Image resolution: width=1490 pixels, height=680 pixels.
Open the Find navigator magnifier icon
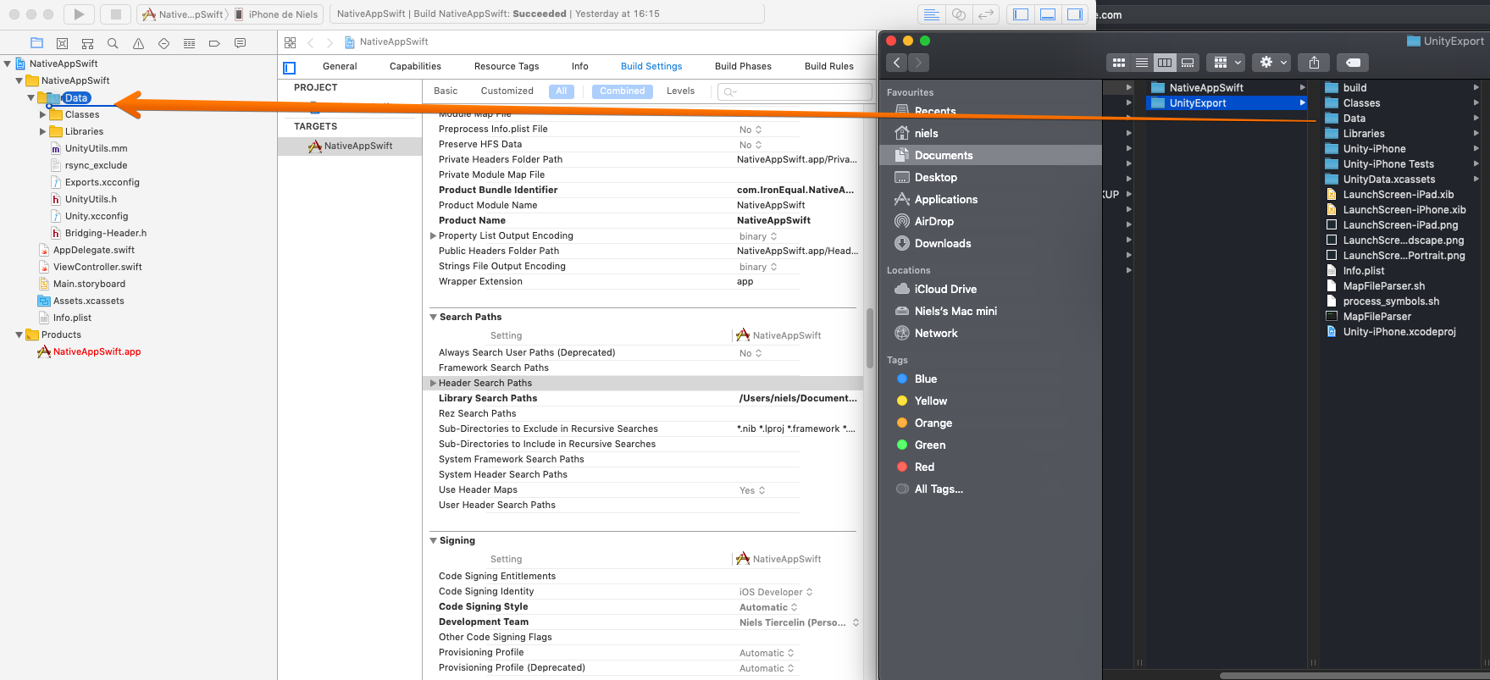113,43
